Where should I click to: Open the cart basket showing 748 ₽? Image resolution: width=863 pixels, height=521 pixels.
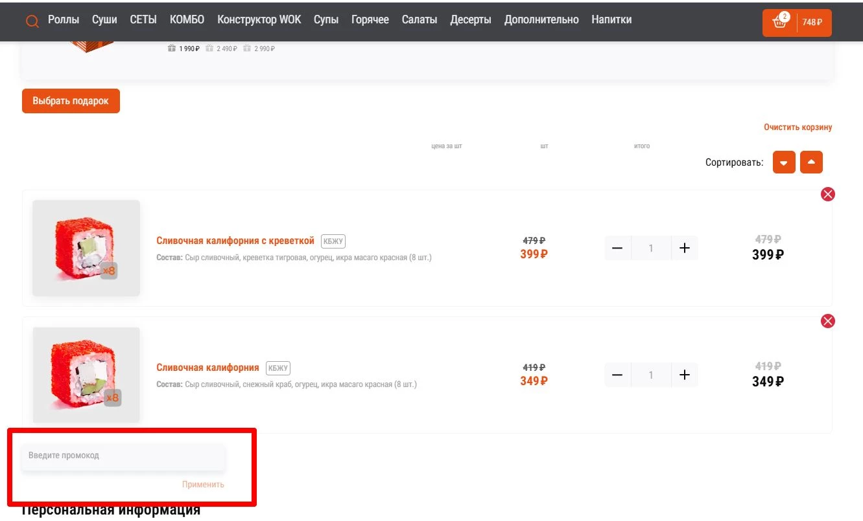click(x=796, y=23)
